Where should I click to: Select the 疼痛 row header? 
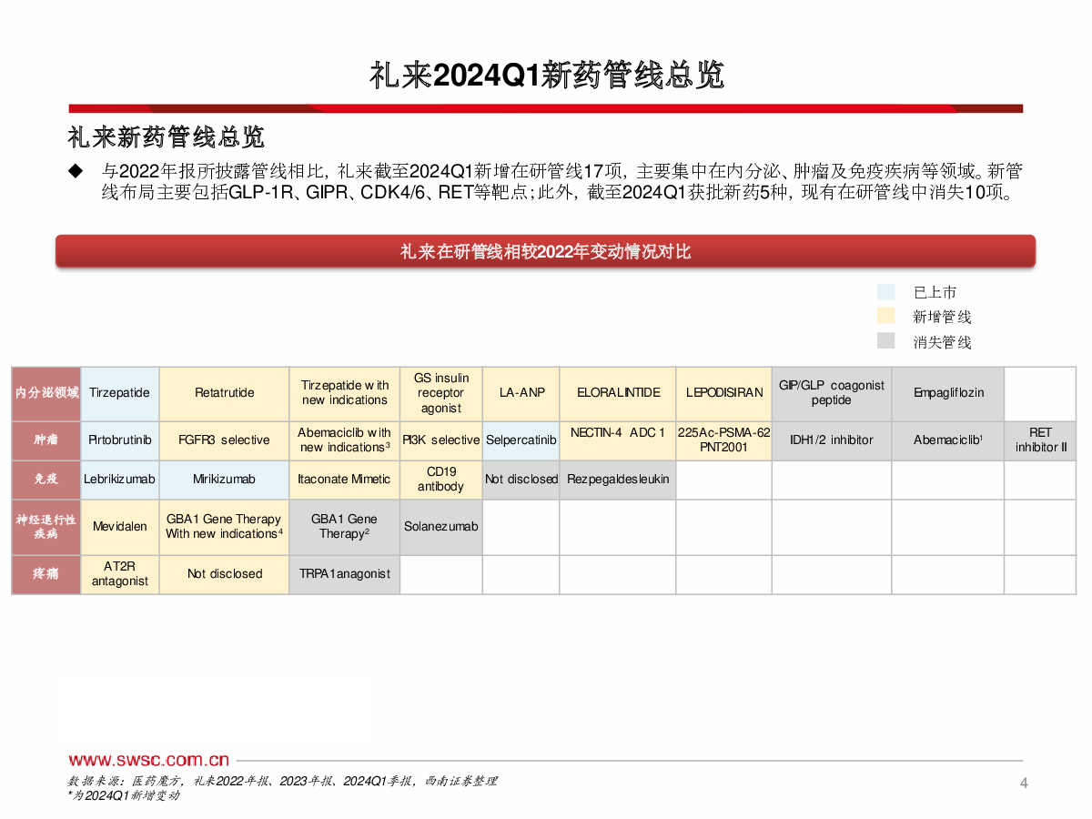pos(46,574)
